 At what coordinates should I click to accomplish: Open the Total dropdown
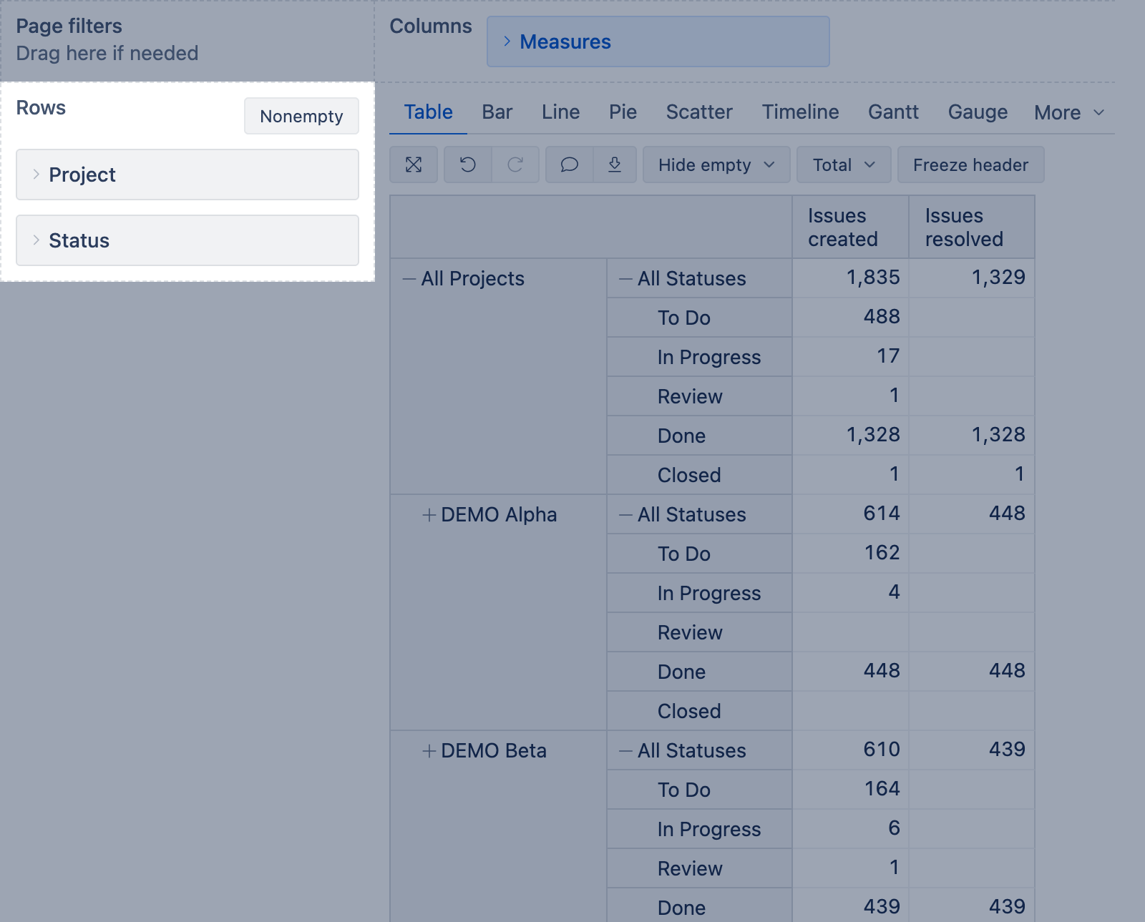843,165
